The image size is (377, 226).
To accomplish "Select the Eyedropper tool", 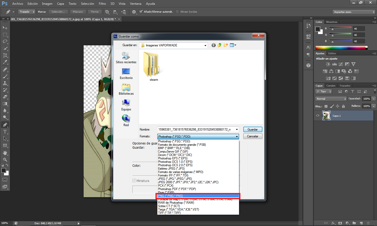I will [x=5, y=62].
